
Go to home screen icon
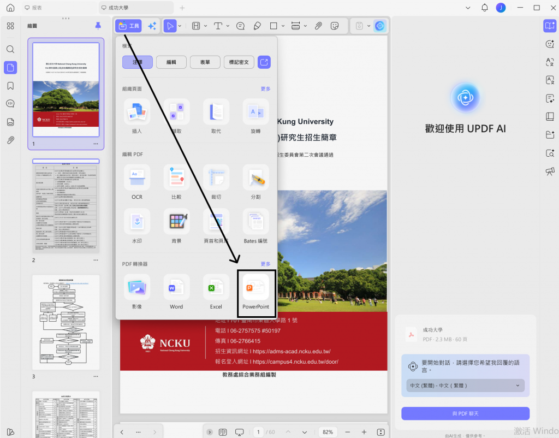pyautogui.click(x=10, y=8)
